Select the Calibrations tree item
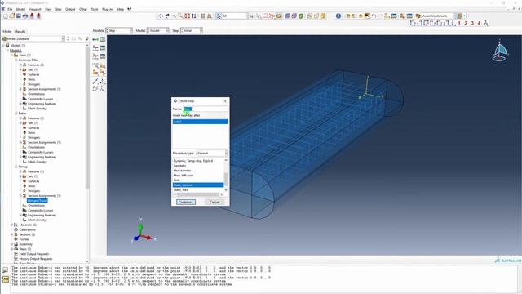The height and width of the screenshot is (294, 522). tap(27, 229)
